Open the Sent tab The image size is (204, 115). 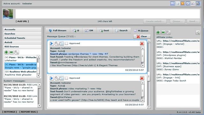click(104, 31)
